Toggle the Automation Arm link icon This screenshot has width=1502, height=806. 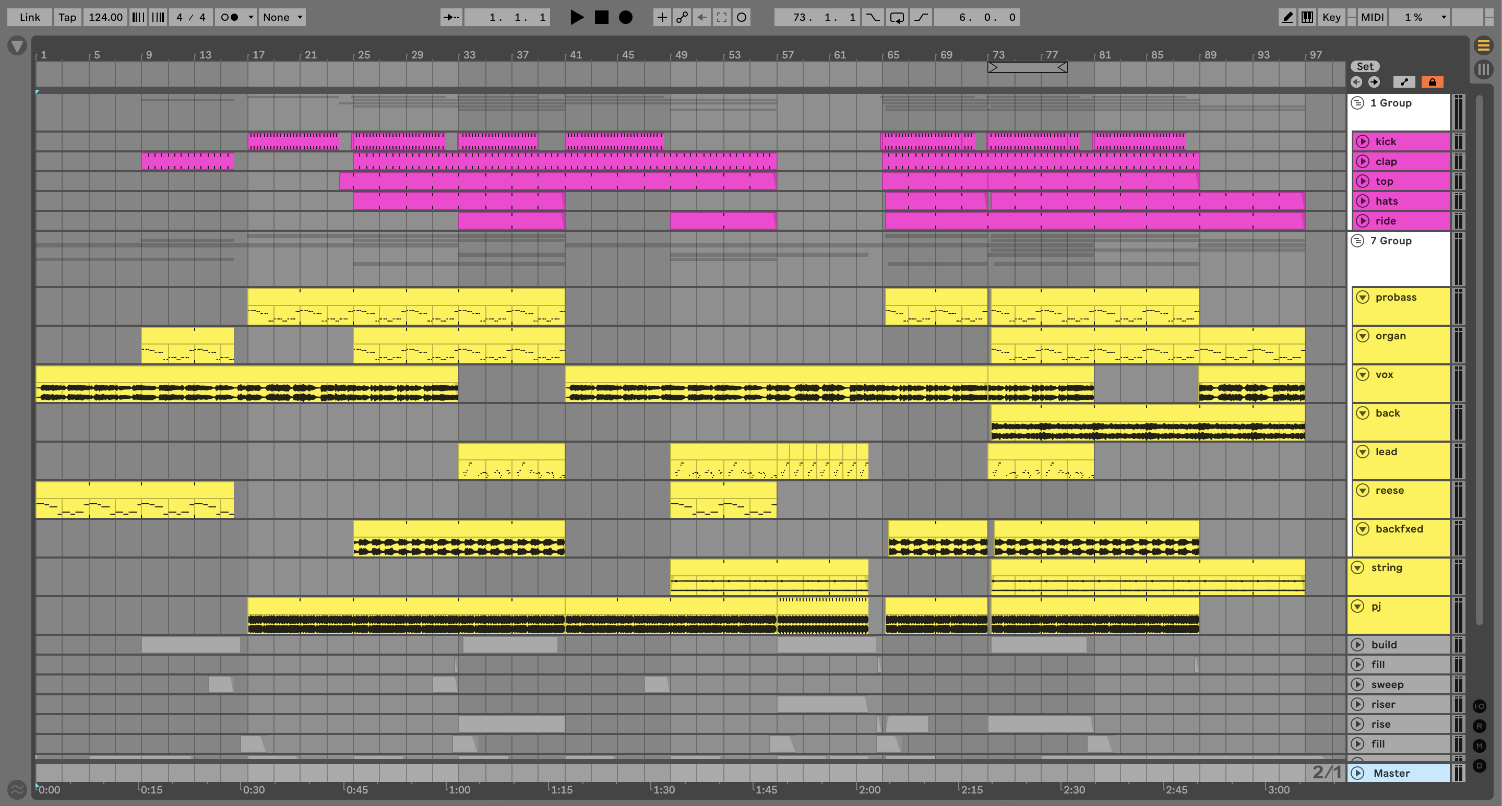coord(682,18)
